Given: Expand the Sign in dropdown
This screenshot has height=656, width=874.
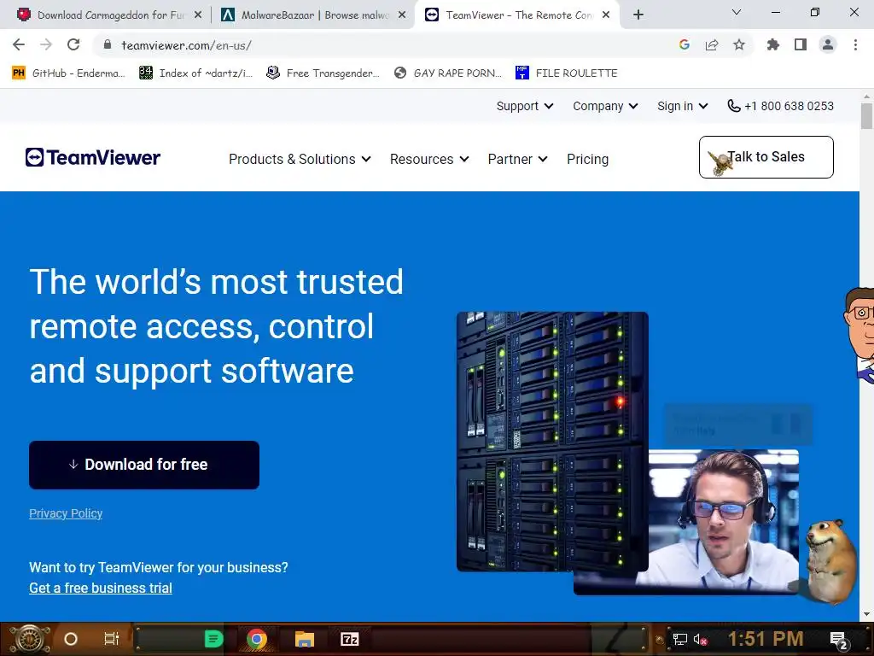Looking at the screenshot, I should (682, 106).
